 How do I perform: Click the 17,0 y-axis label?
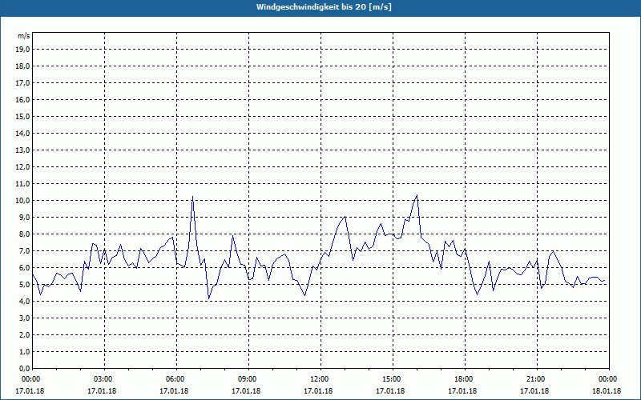point(23,83)
